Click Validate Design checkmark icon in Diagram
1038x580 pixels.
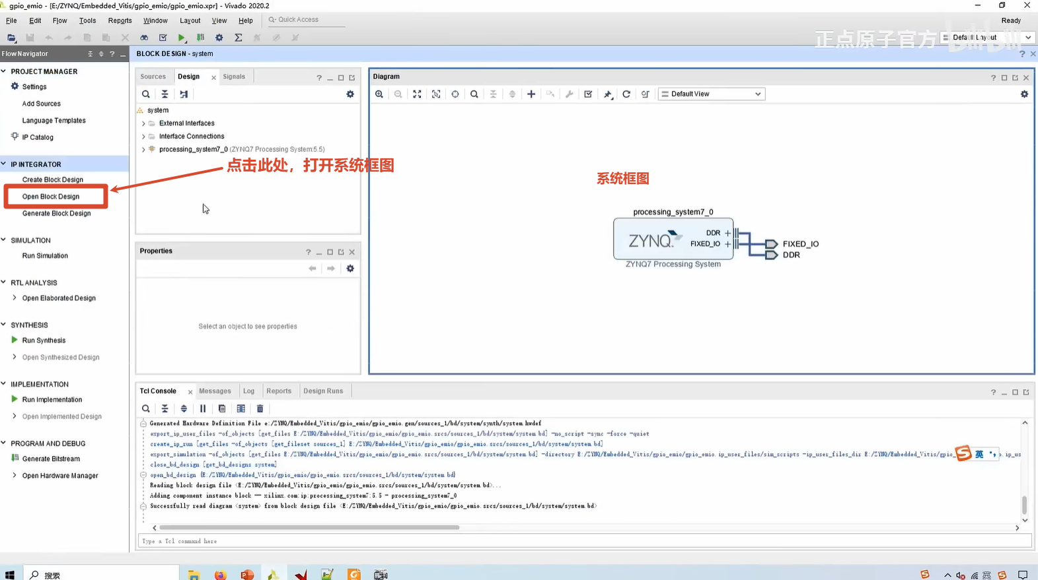click(x=588, y=94)
